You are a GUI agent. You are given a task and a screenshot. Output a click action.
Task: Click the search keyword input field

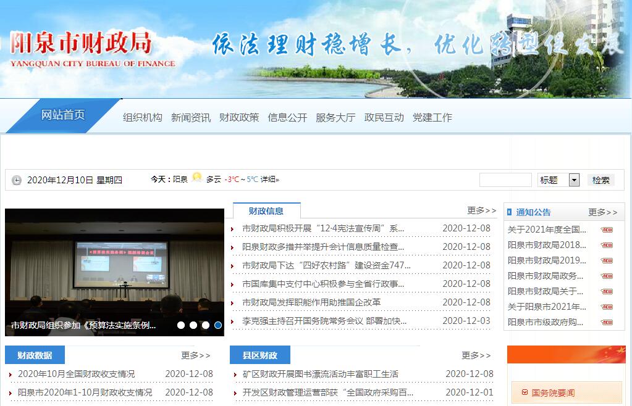point(505,180)
